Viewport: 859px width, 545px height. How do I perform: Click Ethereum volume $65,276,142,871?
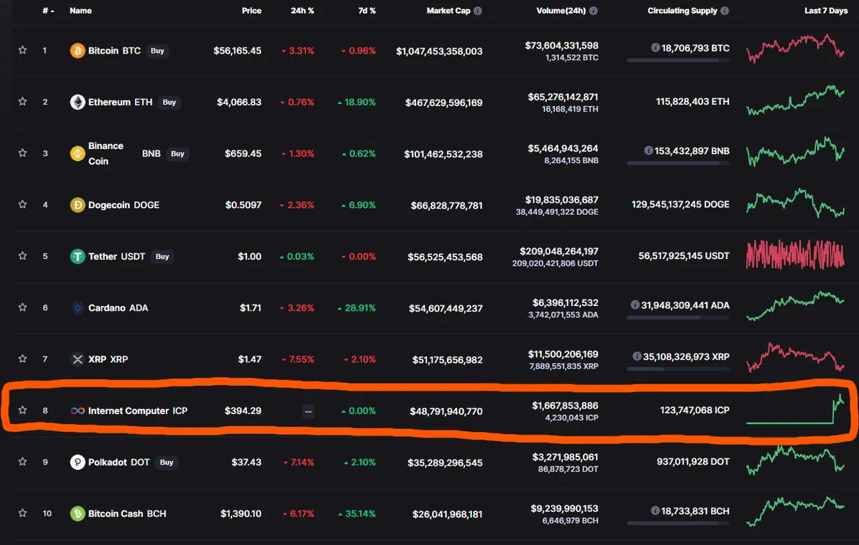pos(563,97)
